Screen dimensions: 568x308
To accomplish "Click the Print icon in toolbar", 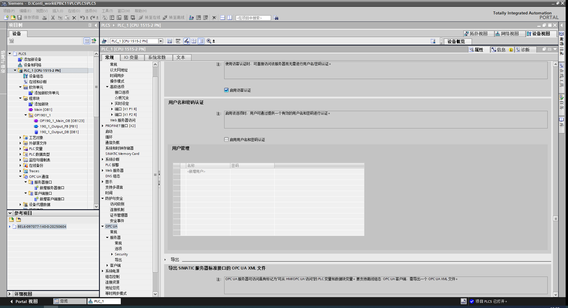I will coord(44,18).
